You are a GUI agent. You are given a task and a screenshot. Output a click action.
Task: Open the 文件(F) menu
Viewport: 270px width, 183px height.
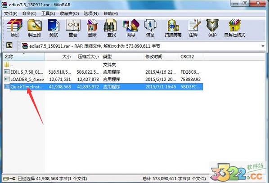click(11, 13)
